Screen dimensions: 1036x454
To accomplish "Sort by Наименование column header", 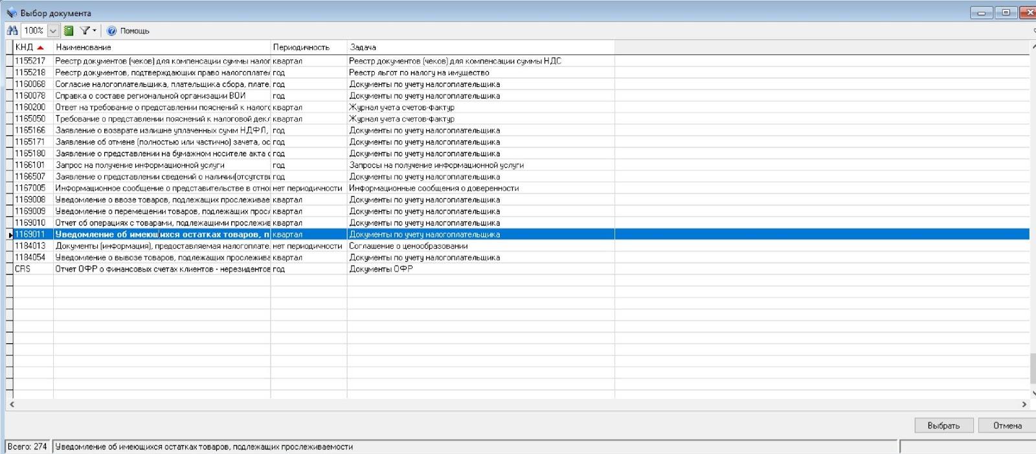I will point(162,47).
